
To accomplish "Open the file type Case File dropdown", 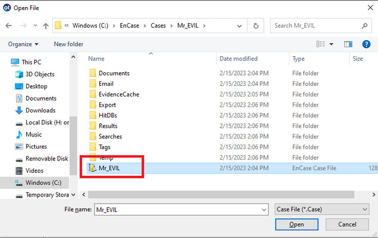I will [322, 209].
